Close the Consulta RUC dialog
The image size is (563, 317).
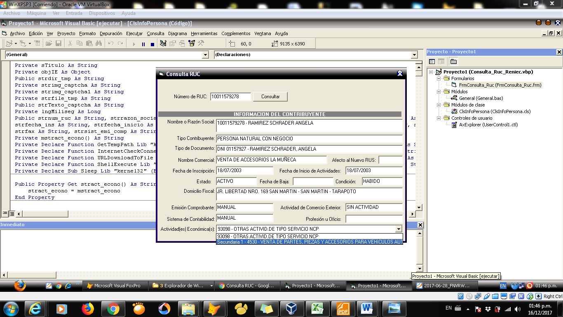click(400, 73)
